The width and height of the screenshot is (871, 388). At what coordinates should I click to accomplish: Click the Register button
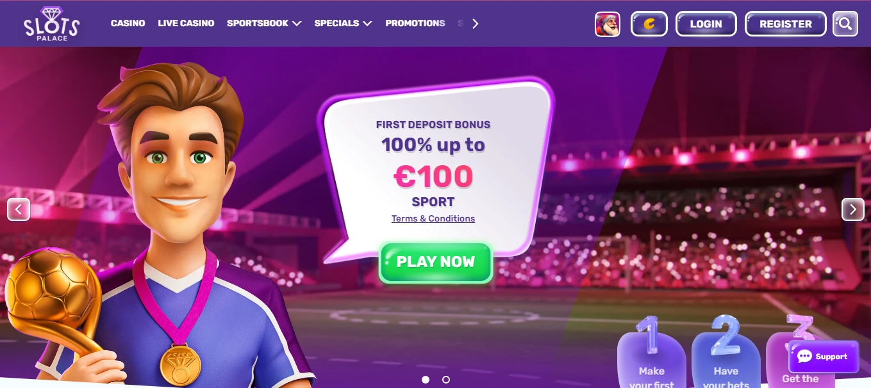tap(786, 24)
